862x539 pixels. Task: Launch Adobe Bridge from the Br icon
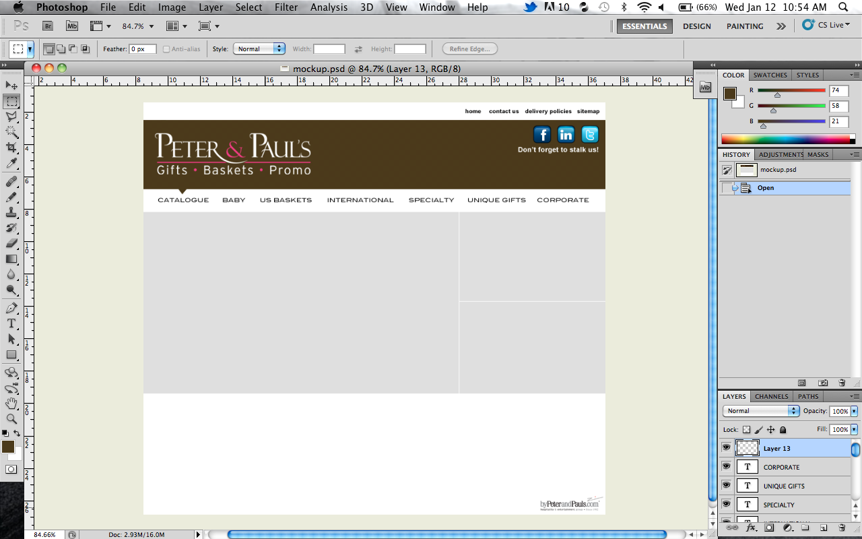coord(48,26)
